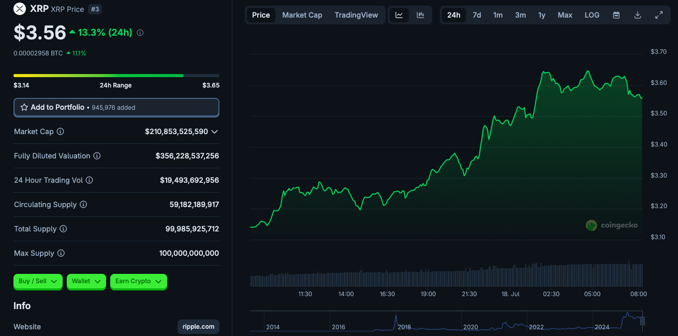Show Total Supply info icon
Viewport: 678px width, 336px height.
point(63,229)
